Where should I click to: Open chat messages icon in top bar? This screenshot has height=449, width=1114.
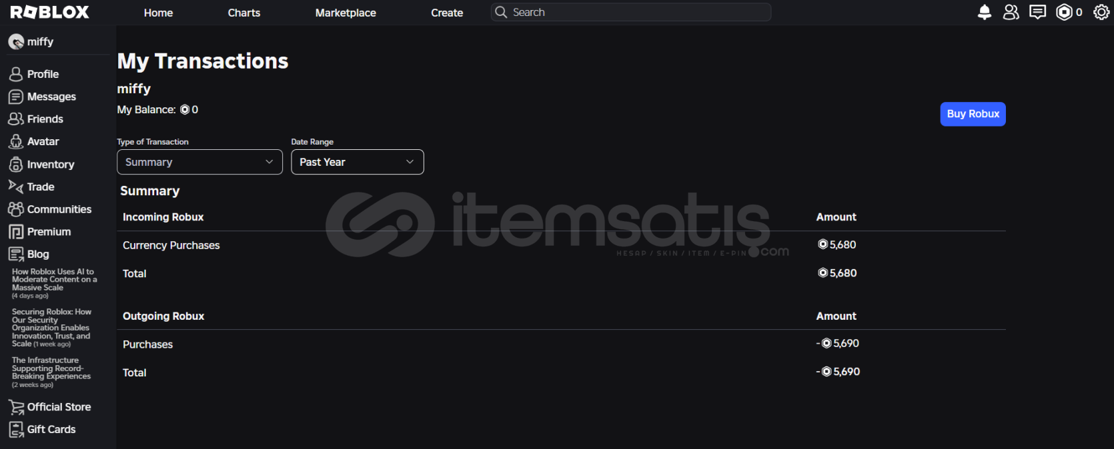point(1038,12)
